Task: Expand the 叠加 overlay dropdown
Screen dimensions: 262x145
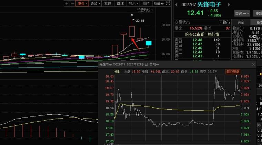Action: pyautogui.click(x=95, y=3)
